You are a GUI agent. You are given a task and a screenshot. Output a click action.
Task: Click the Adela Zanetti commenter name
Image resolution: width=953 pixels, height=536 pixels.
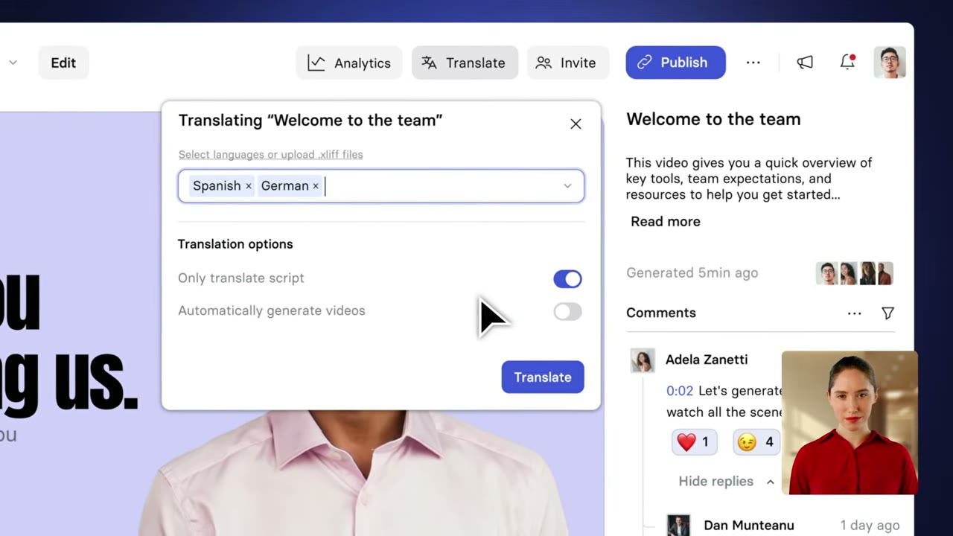click(x=707, y=360)
